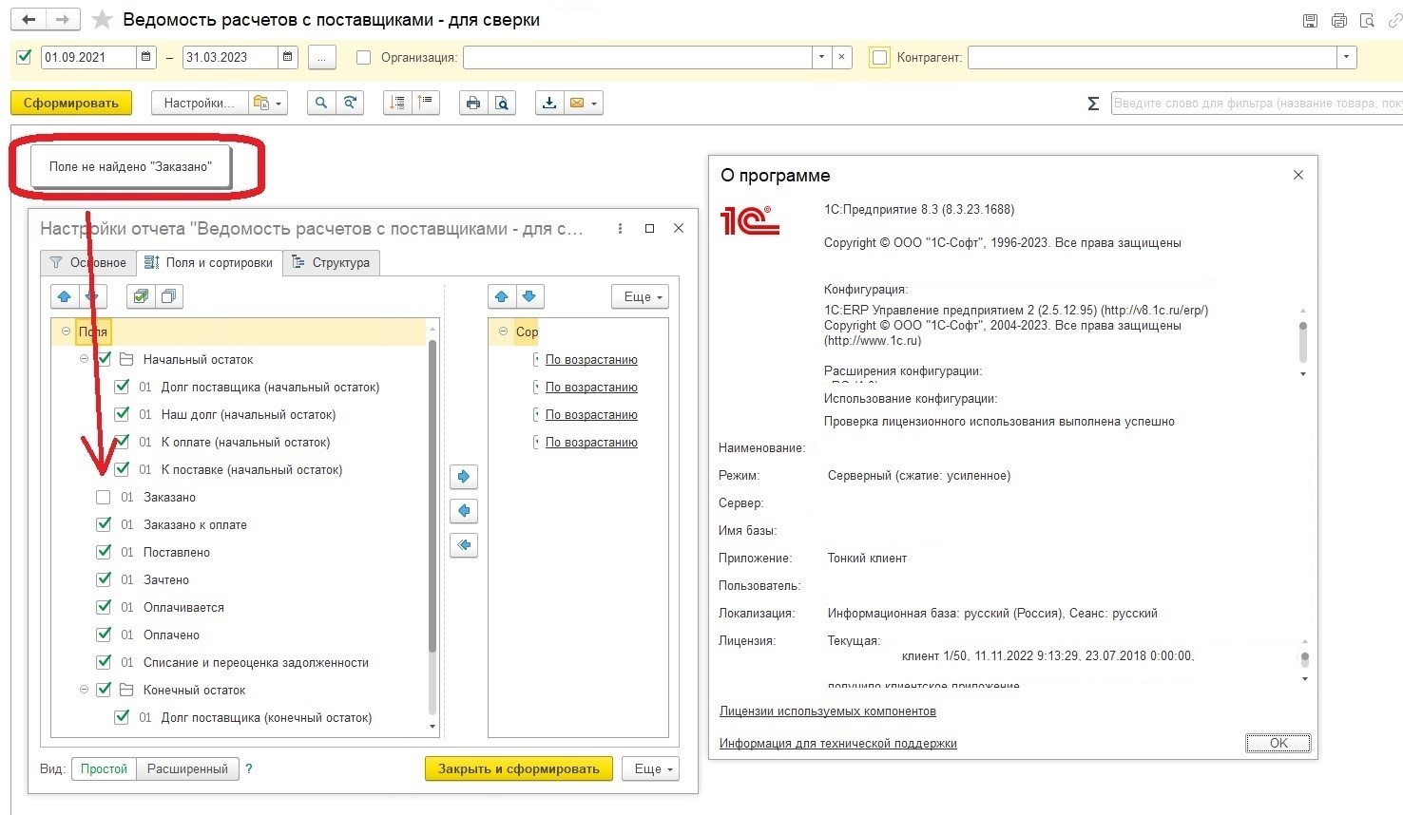Click the print report icon
Image resolution: width=1403 pixels, height=815 pixels.
pos(473,104)
